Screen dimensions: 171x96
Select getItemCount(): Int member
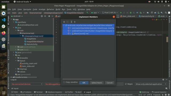88,34
